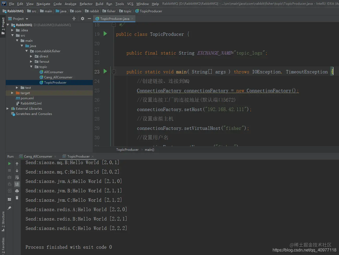Collapse the main folder arrow
The height and width of the screenshot is (255, 339).
pyautogui.click(x=17, y=40)
